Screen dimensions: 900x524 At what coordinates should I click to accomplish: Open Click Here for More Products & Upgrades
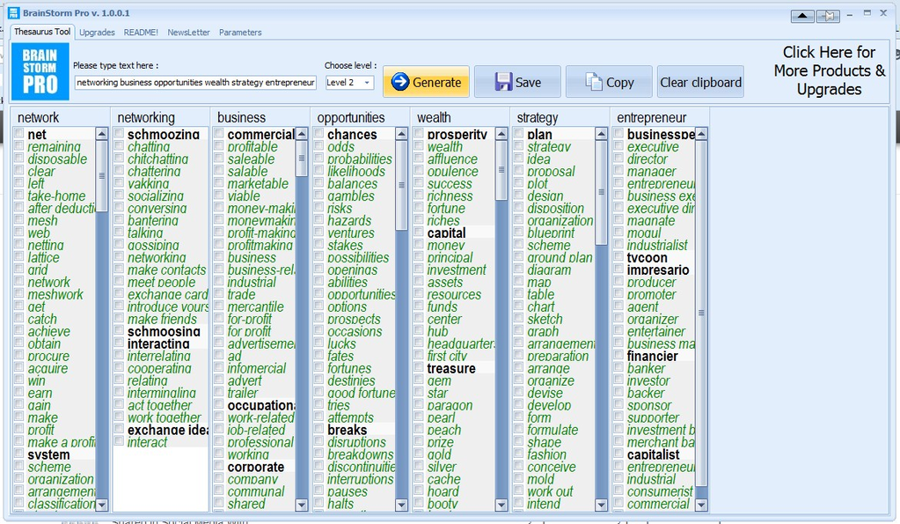click(x=829, y=70)
